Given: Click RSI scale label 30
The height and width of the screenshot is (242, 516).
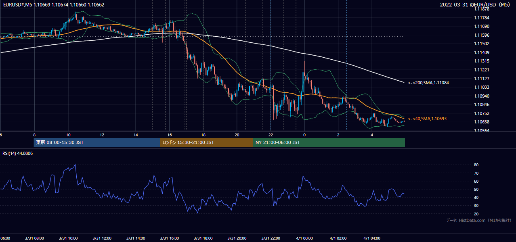Looking at the screenshot, I should tap(476, 206).
